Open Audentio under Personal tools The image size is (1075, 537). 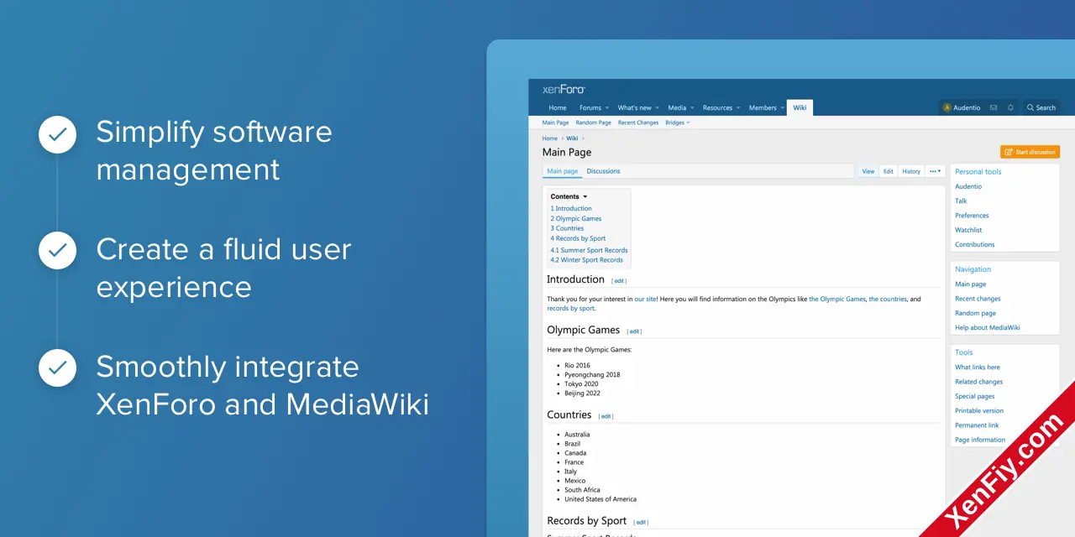click(x=968, y=186)
